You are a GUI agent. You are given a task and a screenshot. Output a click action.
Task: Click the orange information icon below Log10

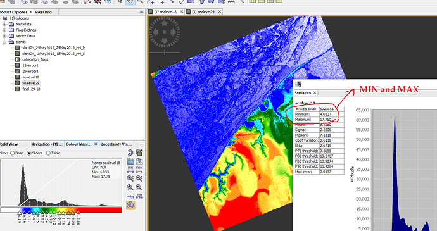click(130, 205)
